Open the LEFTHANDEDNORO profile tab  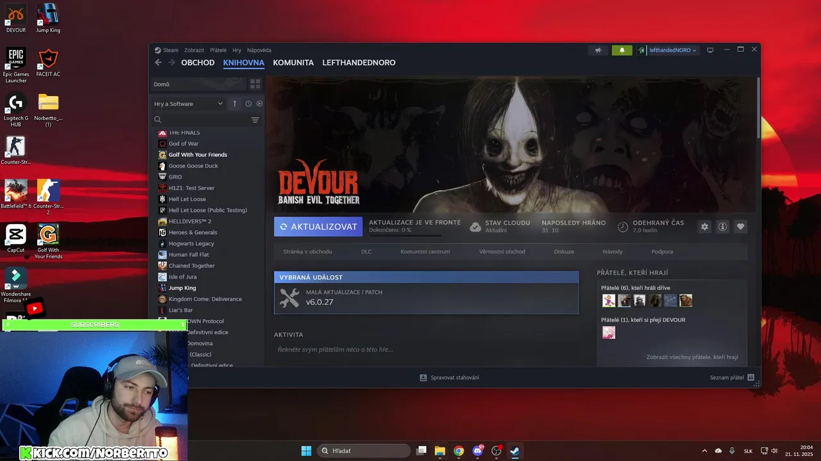click(359, 63)
